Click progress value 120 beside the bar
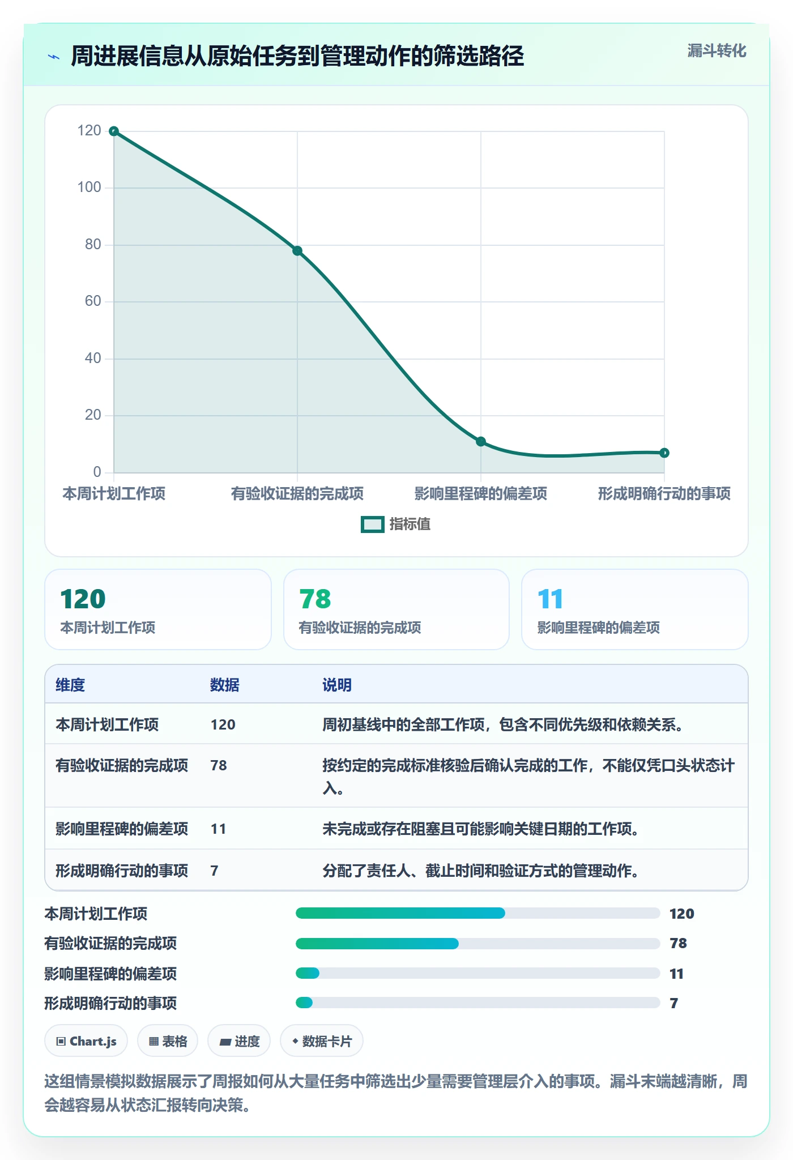 tap(682, 914)
